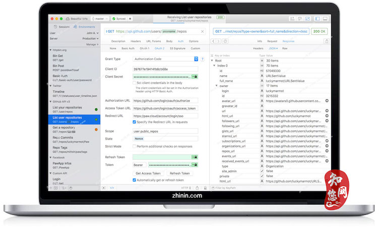379x236 pixels.
Task: Collapse the owner tree node
Action: pyautogui.click(x=216, y=86)
